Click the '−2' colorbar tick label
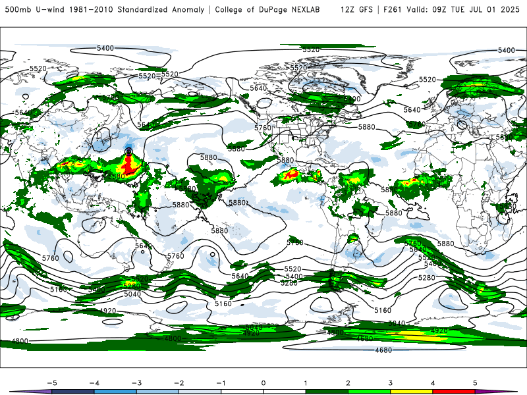The width and height of the screenshot is (527, 395). [179, 383]
